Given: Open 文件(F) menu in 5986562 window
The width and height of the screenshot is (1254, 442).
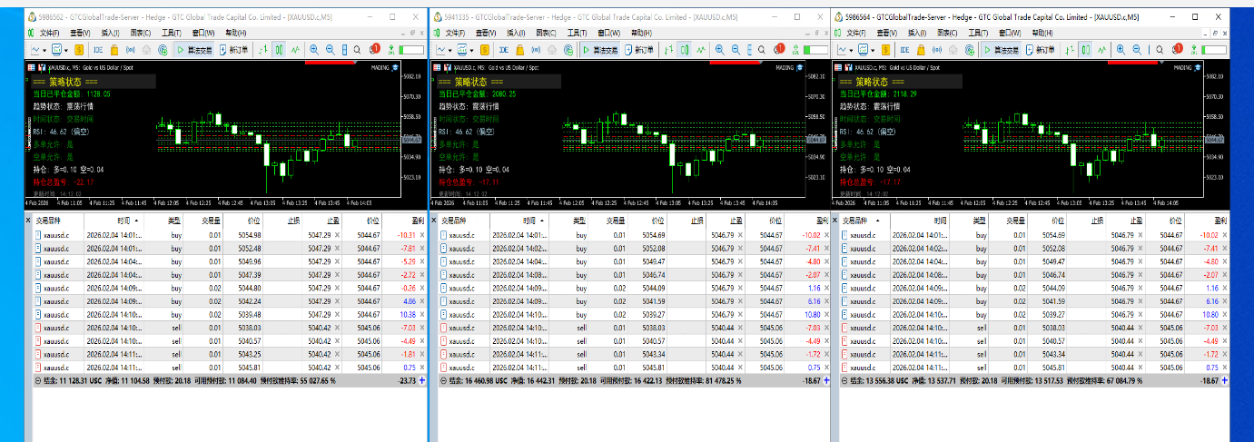Looking at the screenshot, I should tap(49, 33).
